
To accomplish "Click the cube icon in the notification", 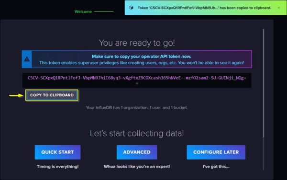I will 131,8.
